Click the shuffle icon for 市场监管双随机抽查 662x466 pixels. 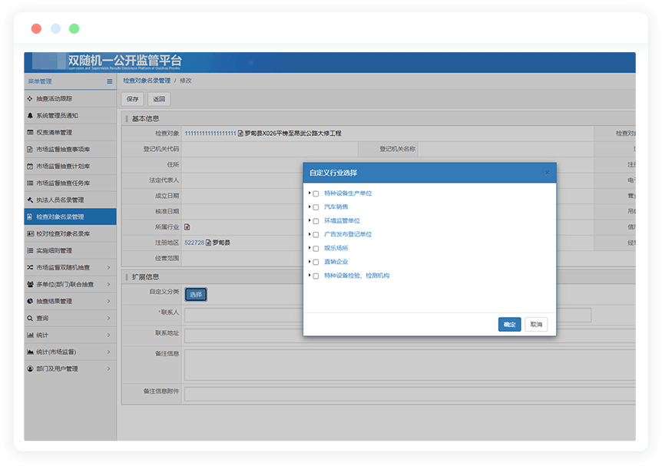[30, 267]
